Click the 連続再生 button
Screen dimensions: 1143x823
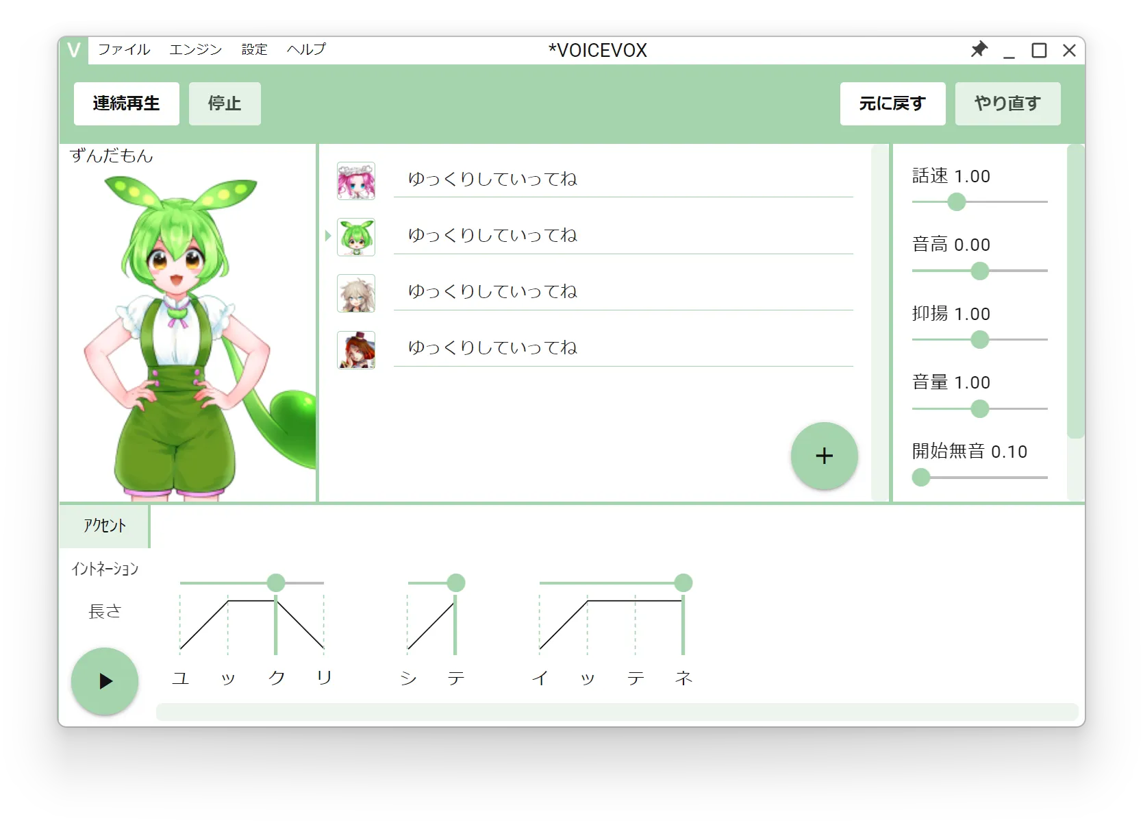pos(127,103)
